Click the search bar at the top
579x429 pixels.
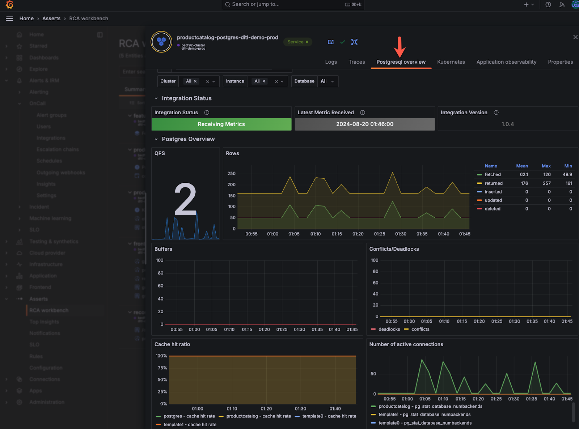pos(292,5)
